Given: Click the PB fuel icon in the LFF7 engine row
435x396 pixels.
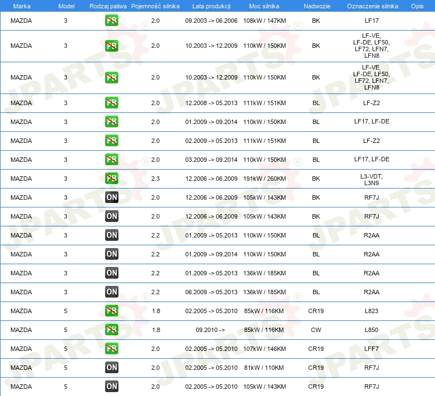Looking at the screenshot, I should (112, 349).
